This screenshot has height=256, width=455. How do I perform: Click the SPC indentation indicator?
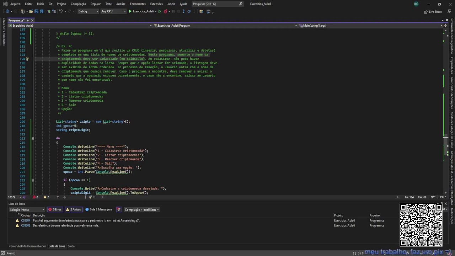tap(433, 197)
